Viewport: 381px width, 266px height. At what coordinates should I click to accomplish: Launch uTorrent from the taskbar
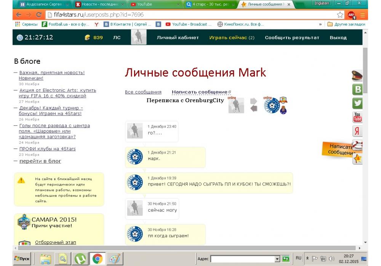click(x=80, y=259)
